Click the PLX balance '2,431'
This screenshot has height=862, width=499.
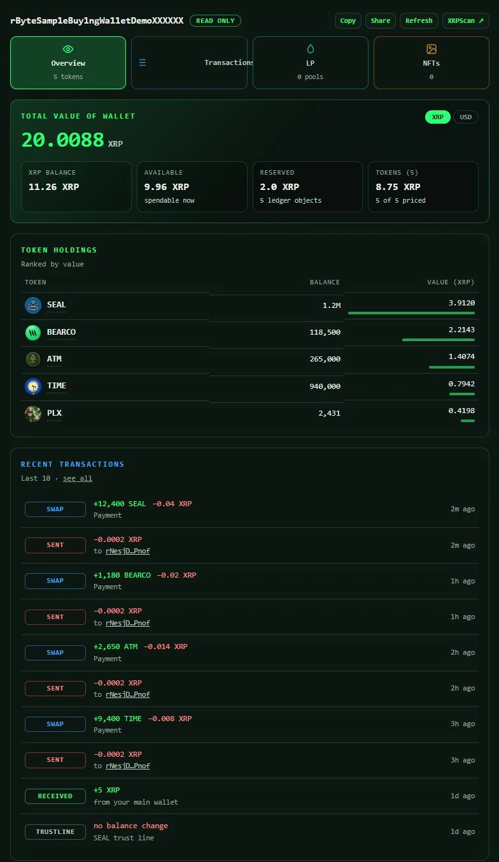coord(330,413)
